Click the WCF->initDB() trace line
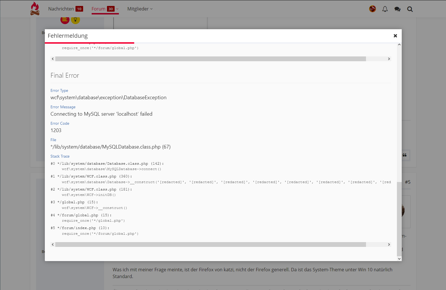Viewport: 446px width, 290px height. (89, 195)
